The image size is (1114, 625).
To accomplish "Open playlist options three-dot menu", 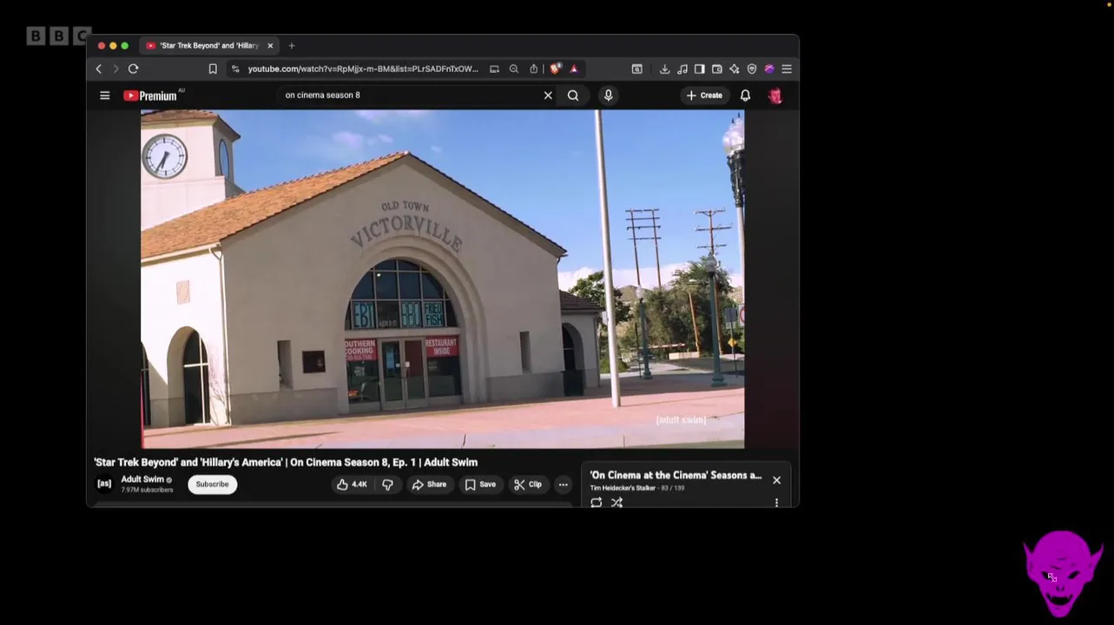I will (776, 502).
